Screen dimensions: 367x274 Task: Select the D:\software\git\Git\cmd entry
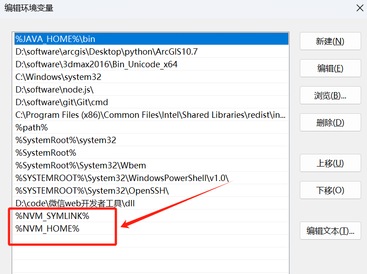(151, 102)
